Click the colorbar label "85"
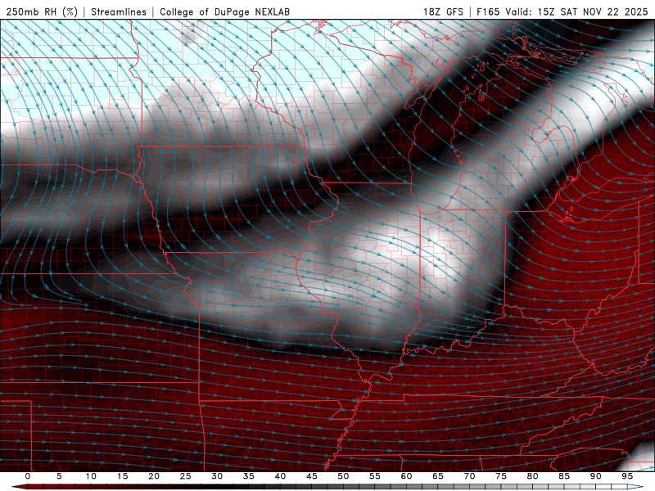 pyautogui.click(x=564, y=476)
